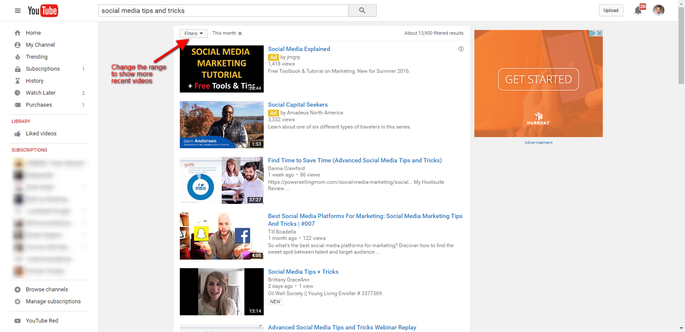The image size is (685, 332).
Task: Open My Channel in the sidebar
Action: click(40, 45)
